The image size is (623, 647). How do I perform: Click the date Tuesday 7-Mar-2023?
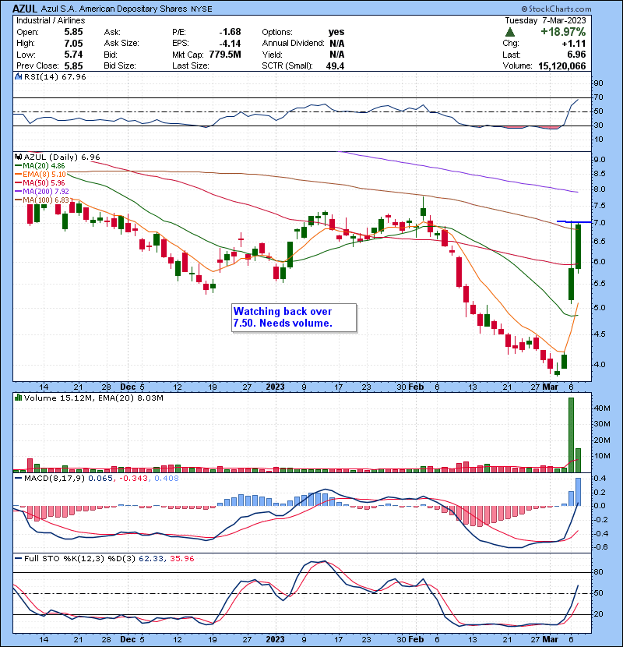545,20
